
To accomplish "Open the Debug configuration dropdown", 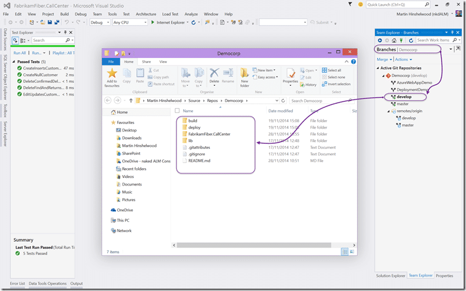I will pyautogui.click(x=100, y=22).
